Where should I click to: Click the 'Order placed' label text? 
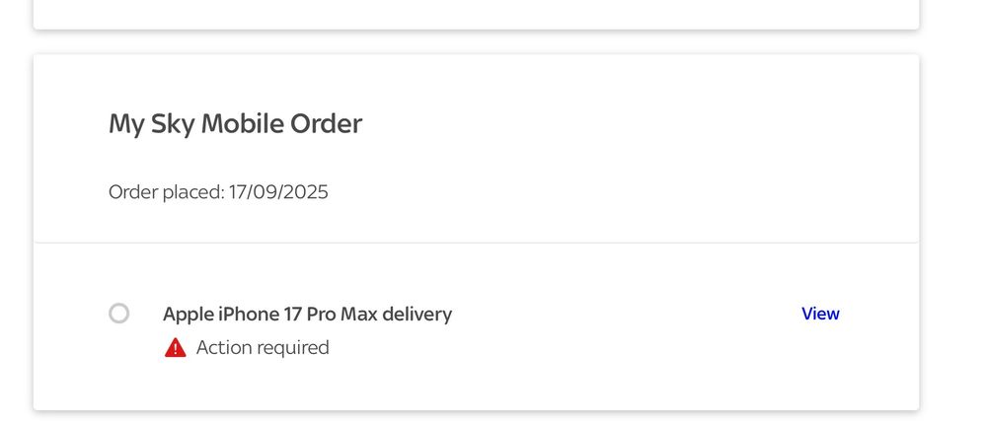coord(166,192)
